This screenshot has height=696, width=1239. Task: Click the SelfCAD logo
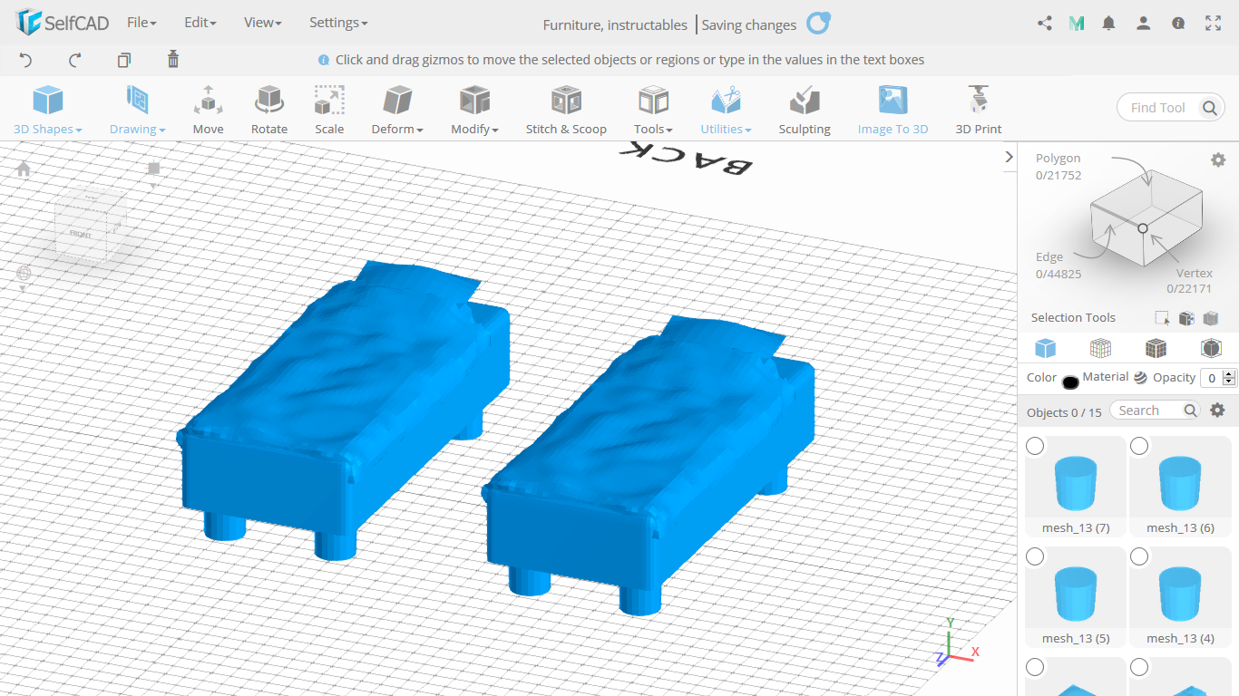tap(62, 23)
